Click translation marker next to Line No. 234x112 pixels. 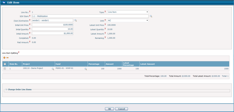[x=30, y=11]
